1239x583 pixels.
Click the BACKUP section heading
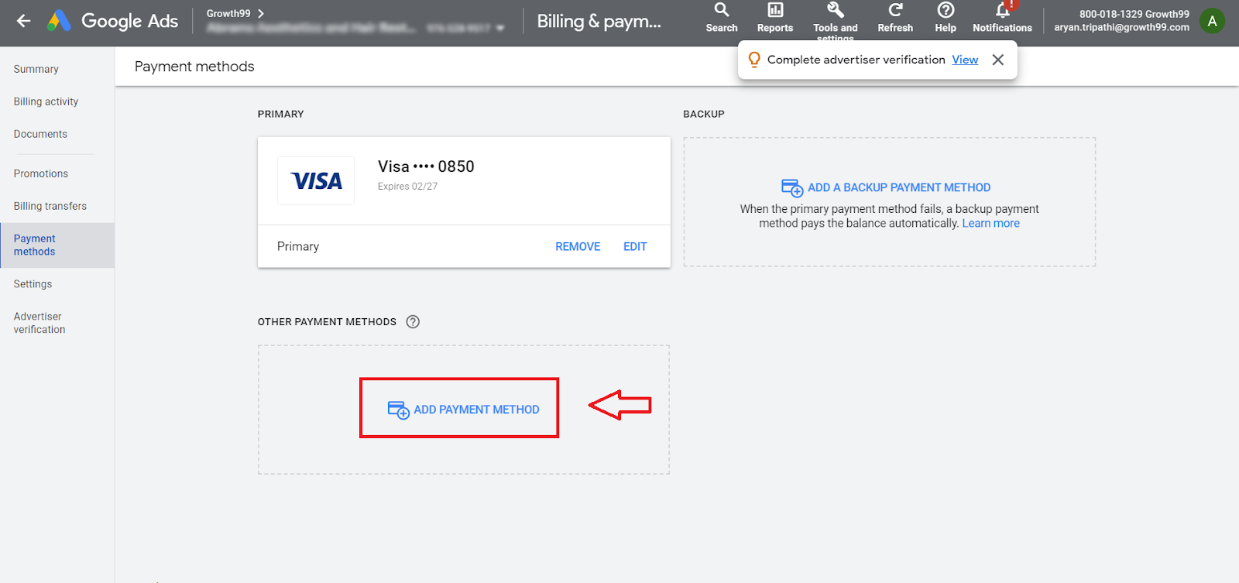click(x=704, y=114)
